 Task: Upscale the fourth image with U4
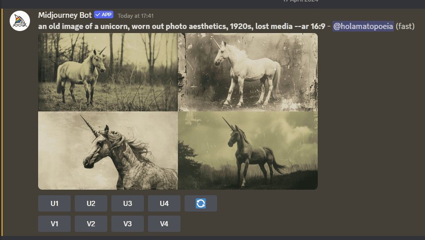tap(164, 203)
